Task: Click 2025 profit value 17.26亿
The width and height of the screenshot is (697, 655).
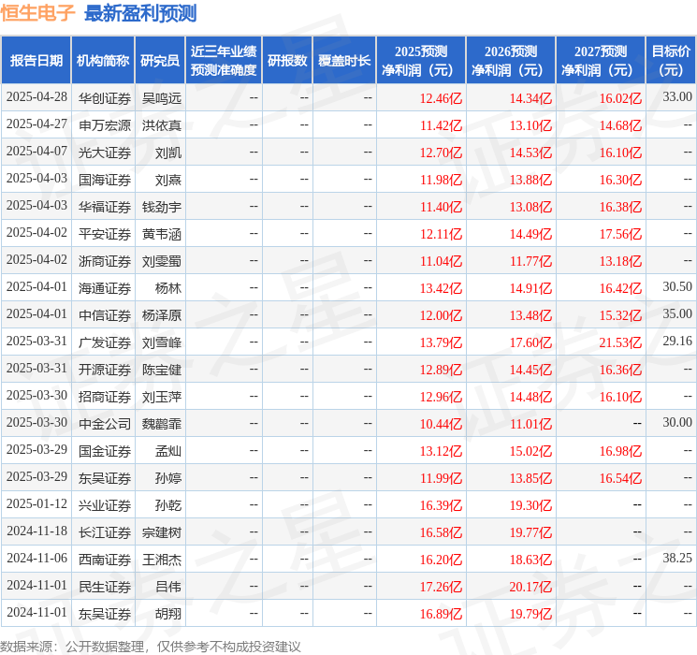Action: point(441,587)
